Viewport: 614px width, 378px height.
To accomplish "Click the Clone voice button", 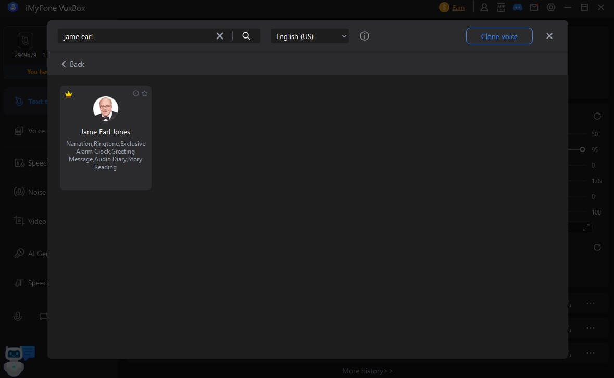I will point(499,36).
